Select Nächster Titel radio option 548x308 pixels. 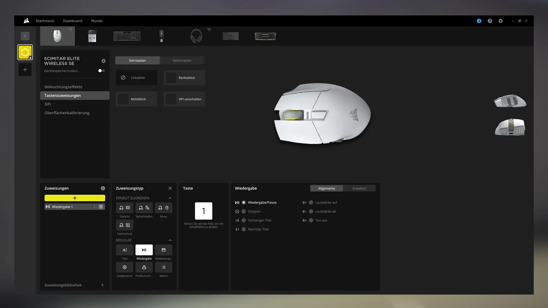244,229
